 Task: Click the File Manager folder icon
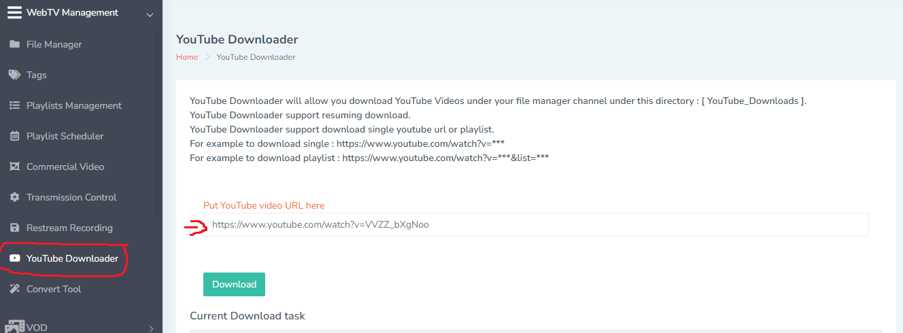click(x=14, y=44)
